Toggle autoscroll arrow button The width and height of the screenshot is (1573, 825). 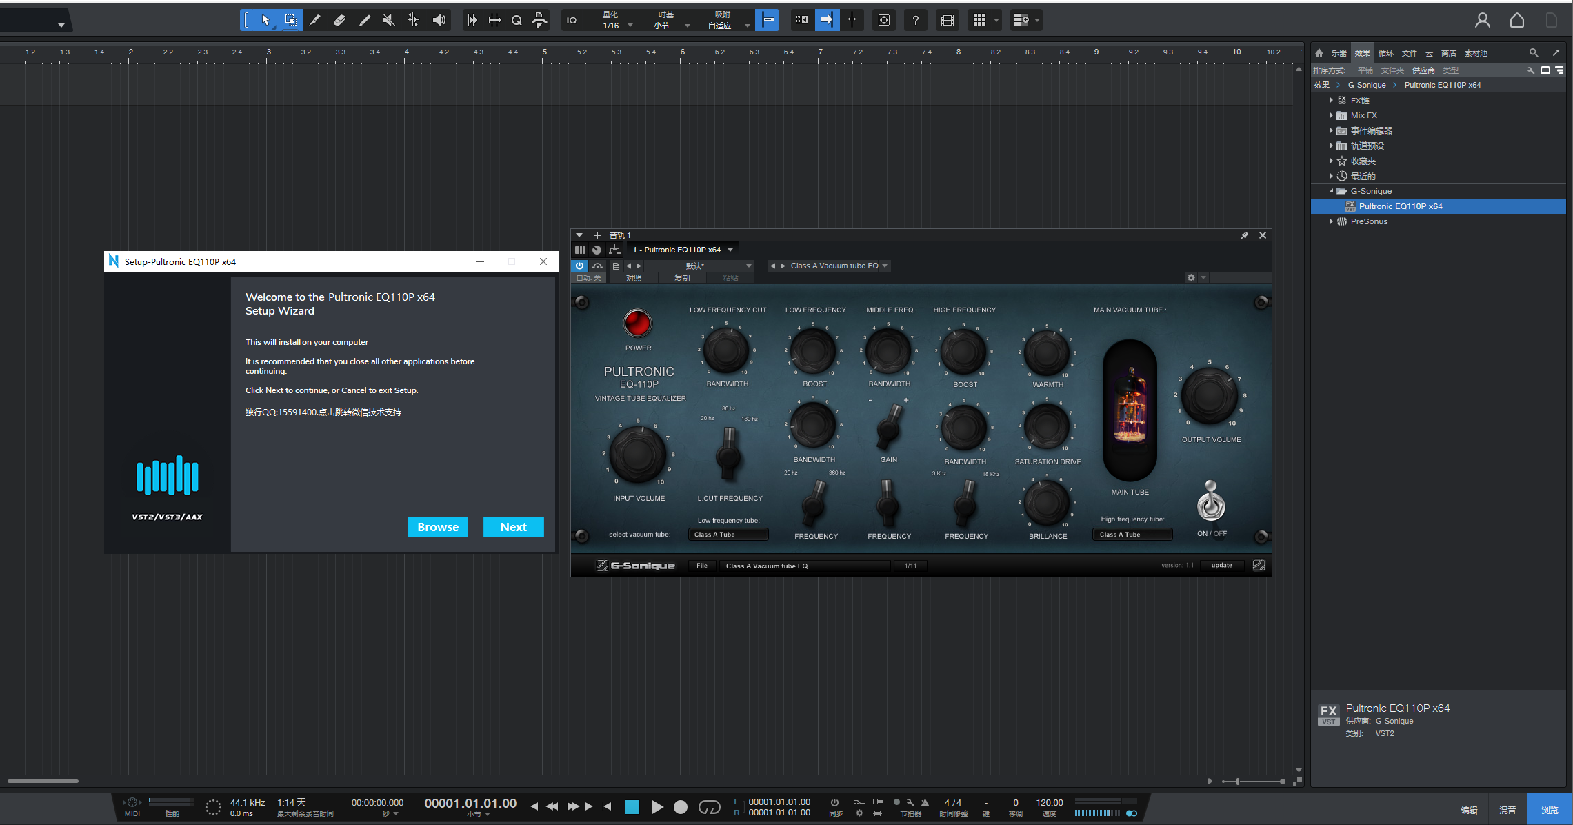pos(827,20)
